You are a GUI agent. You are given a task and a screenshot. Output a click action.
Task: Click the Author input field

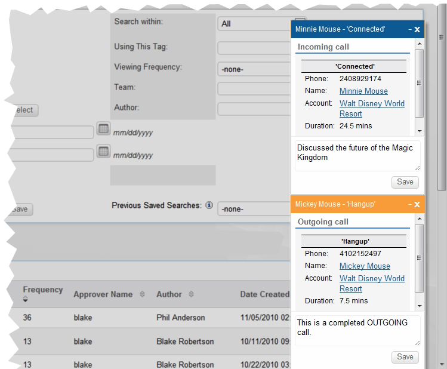click(x=254, y=109)
